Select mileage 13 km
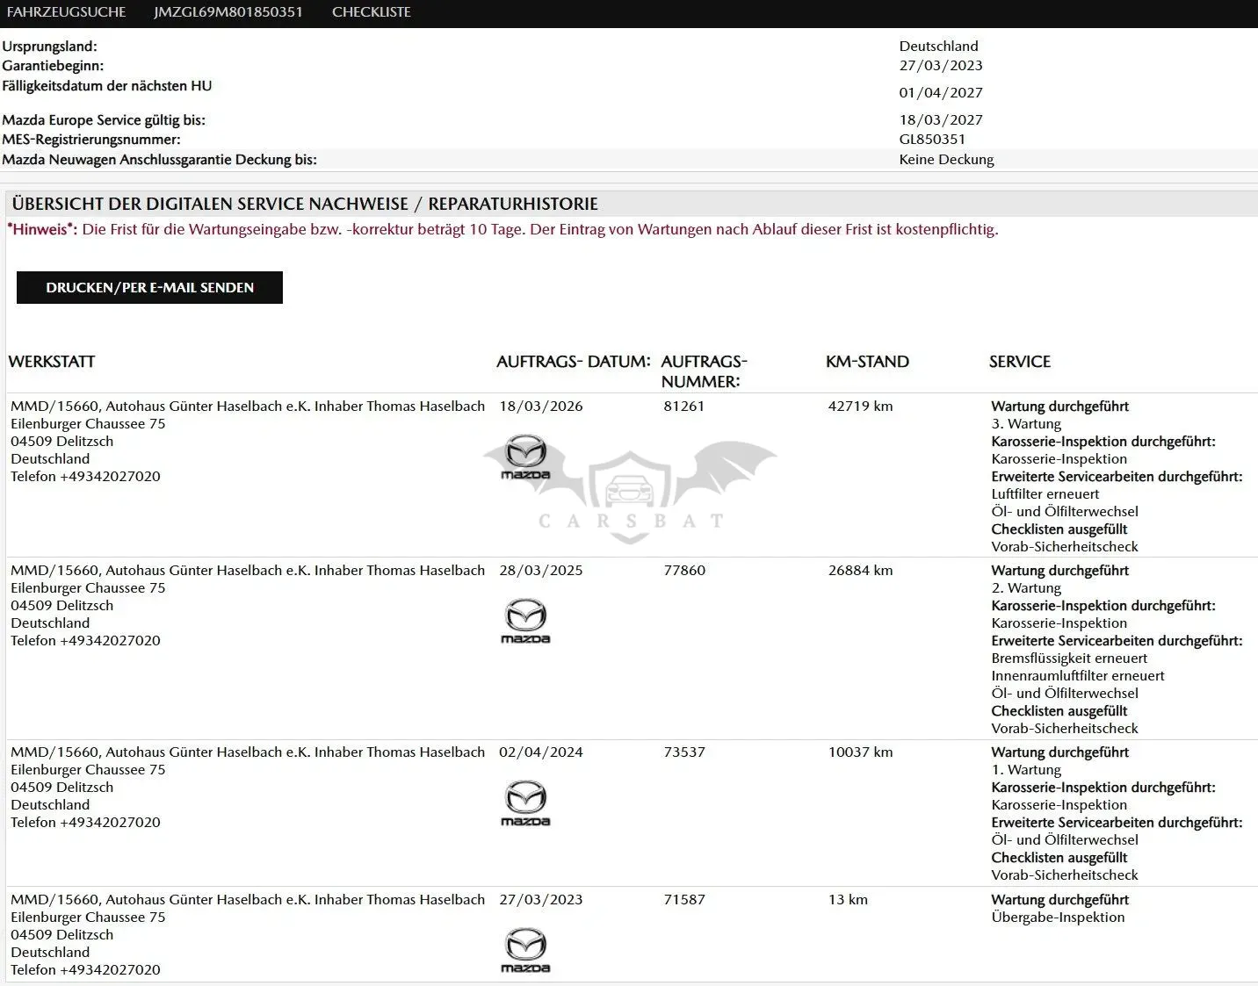1258x986 pixels. pos(848,899)
